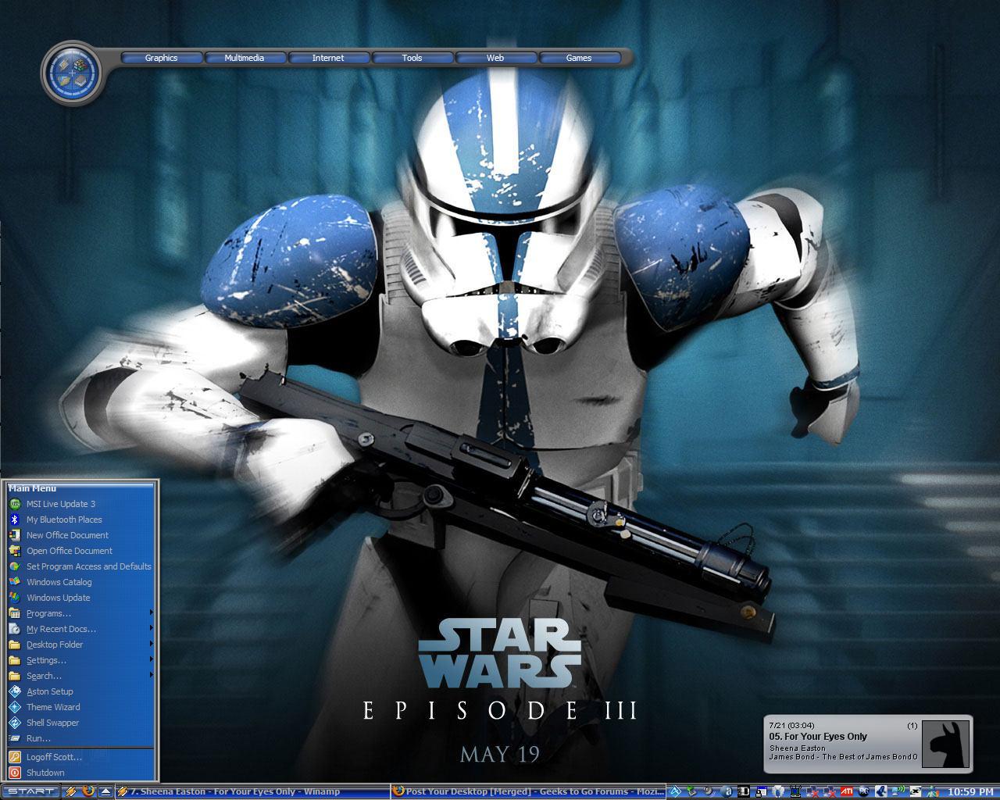Click the red Shutdown power icon

click(15, 773)
